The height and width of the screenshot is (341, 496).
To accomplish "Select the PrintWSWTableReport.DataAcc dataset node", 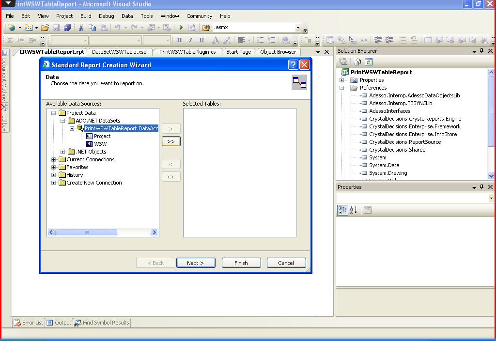I will [121, 128].
